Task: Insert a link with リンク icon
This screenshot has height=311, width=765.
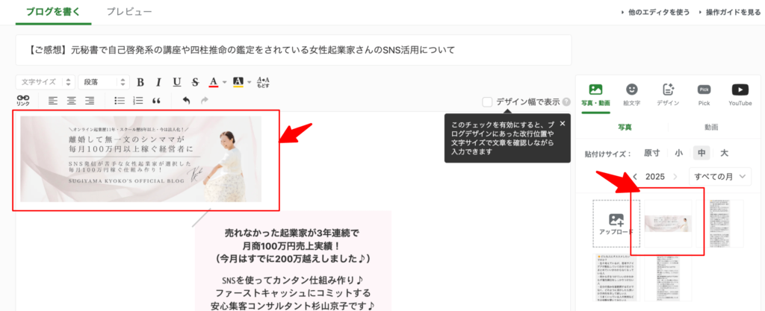Action: [x=23, y=101]
